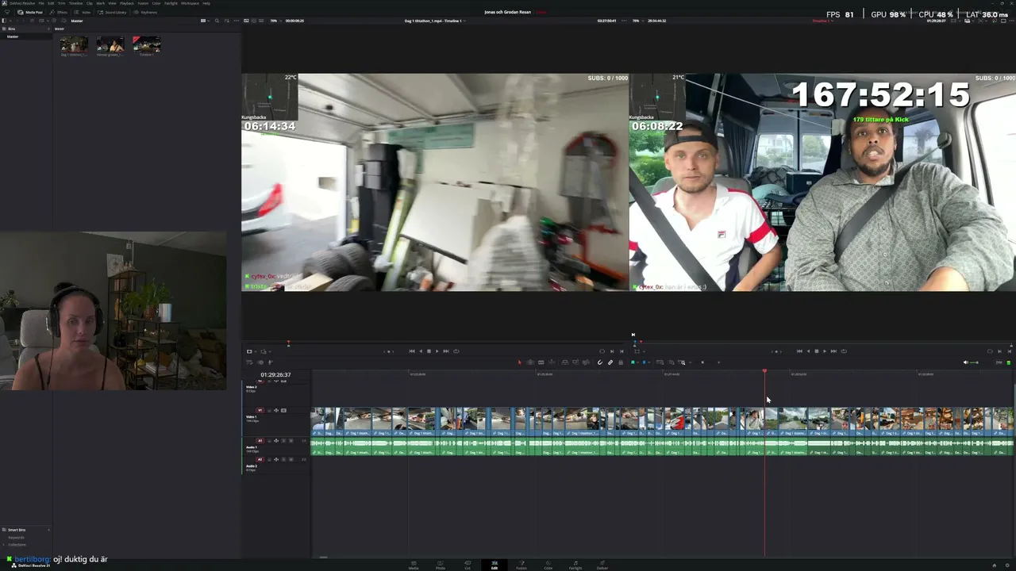Click the timeline timecode 01:29:26:37
This screenshot has height=571, width=1016.
click(275, 374)
